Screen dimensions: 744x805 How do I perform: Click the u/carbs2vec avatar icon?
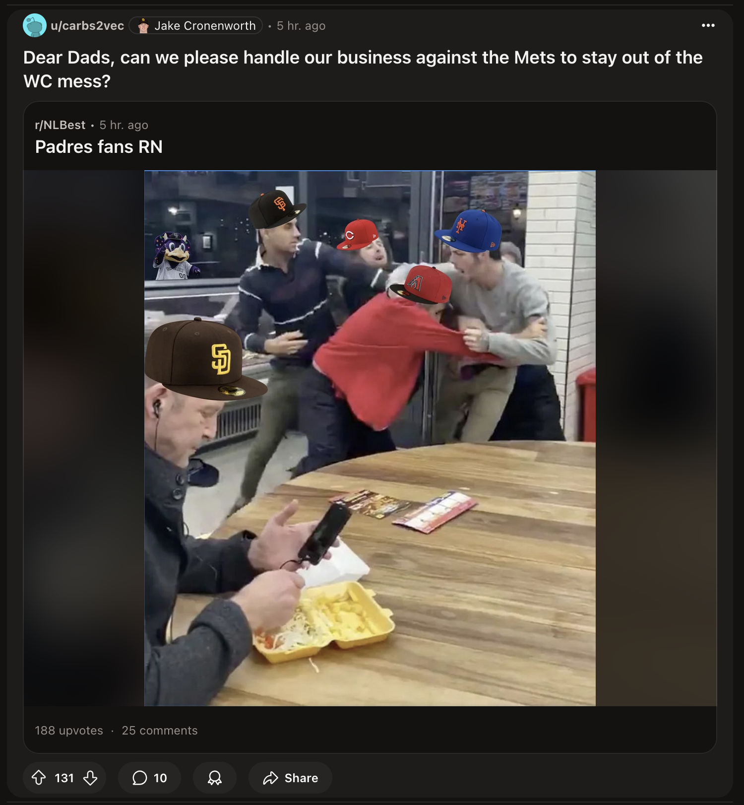tap(35, 25)
